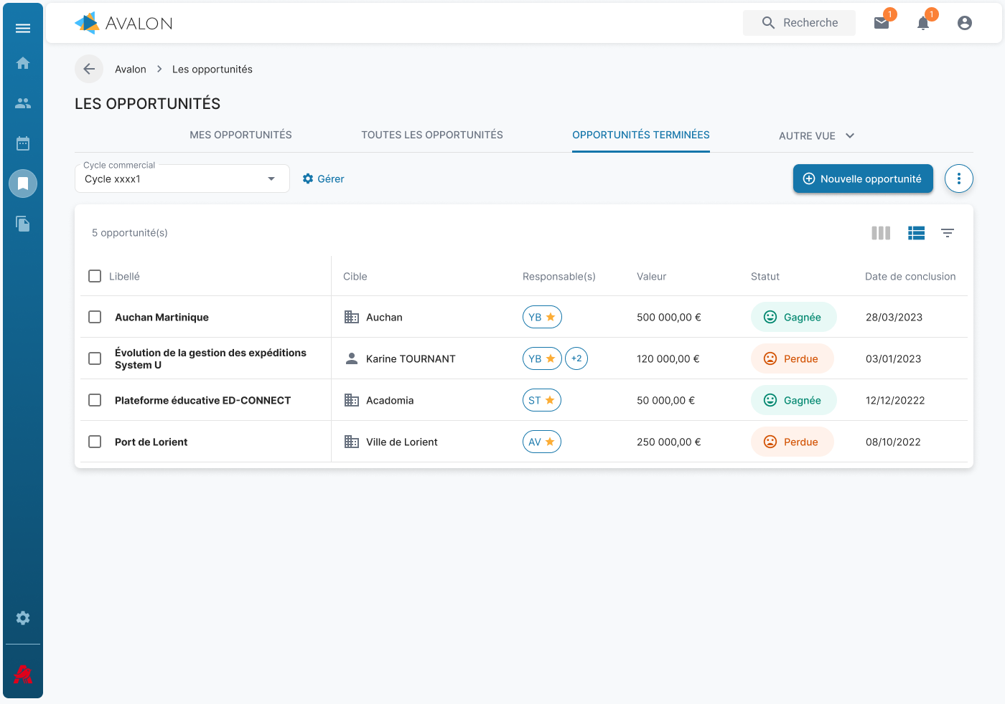Viewport: 1005px width, 704px height.
Task: Click the Nouvelle opportunité button
Action: (862, 179)
